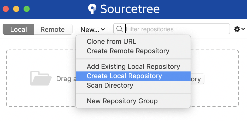Screen dimensions: 247x121
Task: Collapse the New... dropdown
Action: click(x=93, y=29)
